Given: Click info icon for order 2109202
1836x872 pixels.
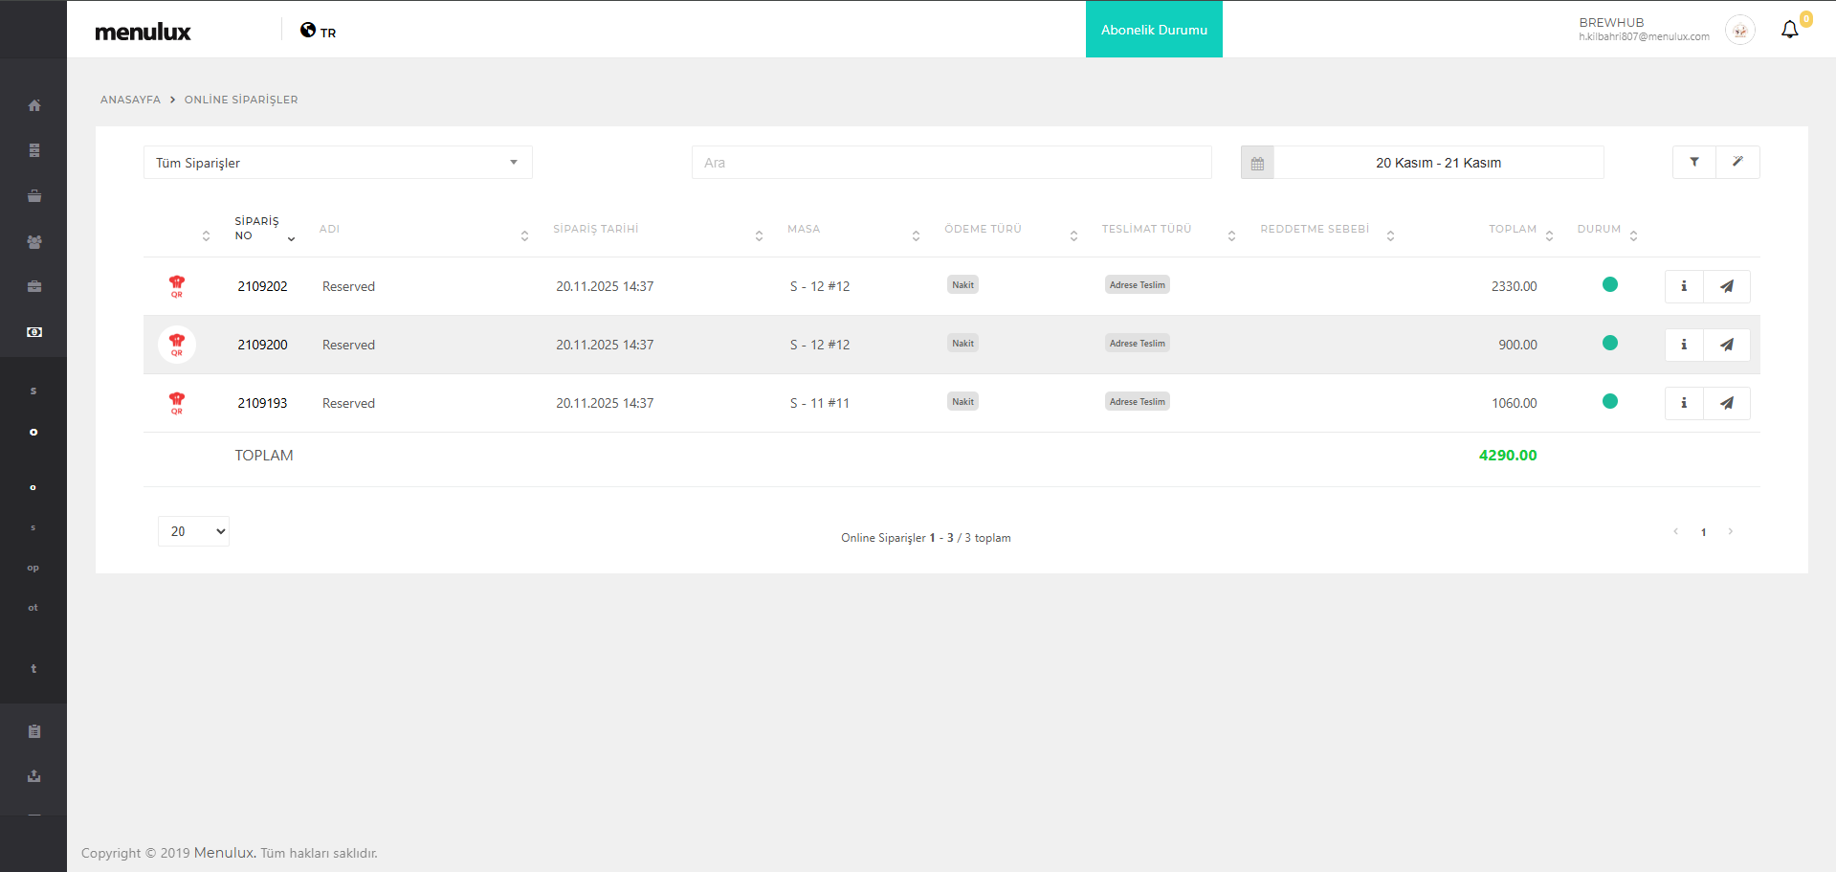Looking at the screenshot, I should pos(1684,286).
